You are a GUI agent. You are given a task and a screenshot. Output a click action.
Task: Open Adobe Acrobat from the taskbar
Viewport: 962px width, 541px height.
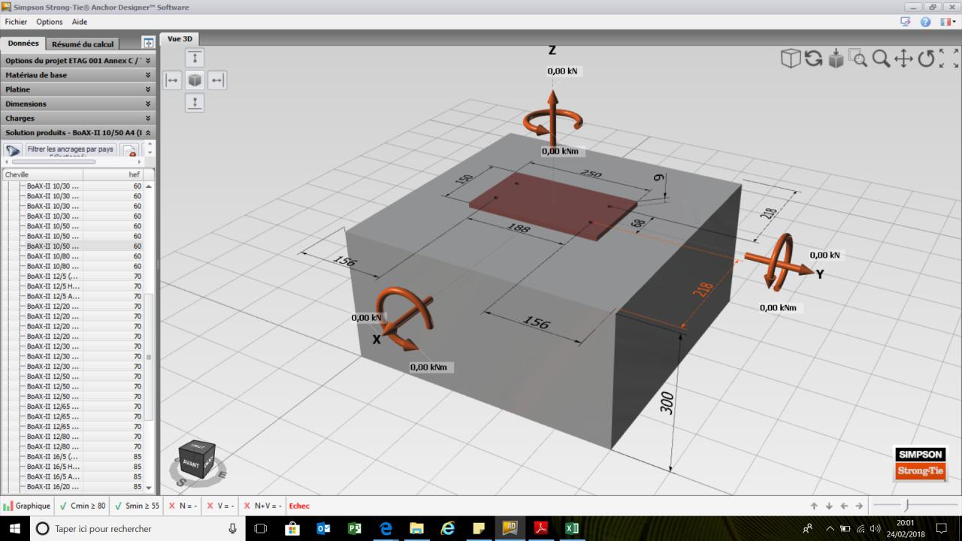[x=540, y=528]
